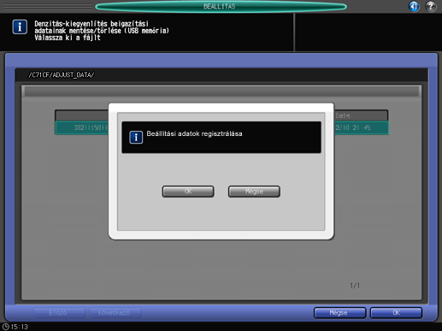Click the bottom-bar Mégse button
The image size is (442, 331).
(339, 313)
